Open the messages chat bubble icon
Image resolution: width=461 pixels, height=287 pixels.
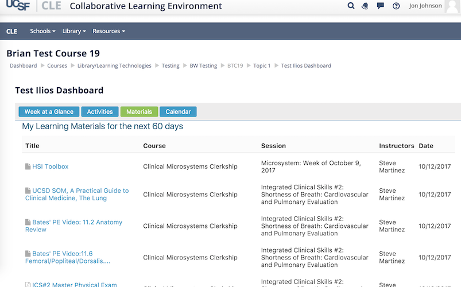point(380,6)
